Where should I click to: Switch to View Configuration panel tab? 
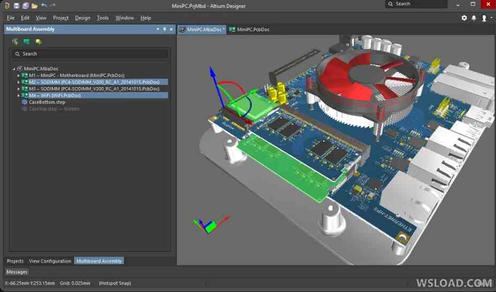coord(50,261)
